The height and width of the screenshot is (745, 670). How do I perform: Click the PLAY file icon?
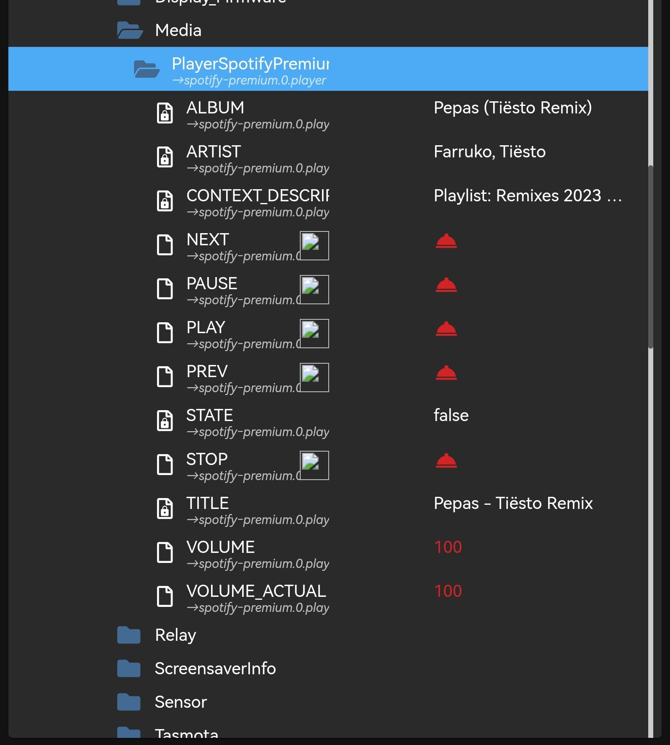[x=165, y=333]
